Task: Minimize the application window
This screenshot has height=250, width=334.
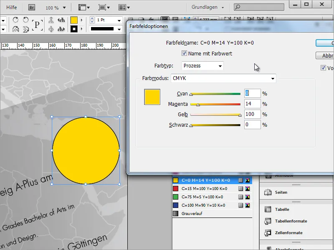Action: 295,5
